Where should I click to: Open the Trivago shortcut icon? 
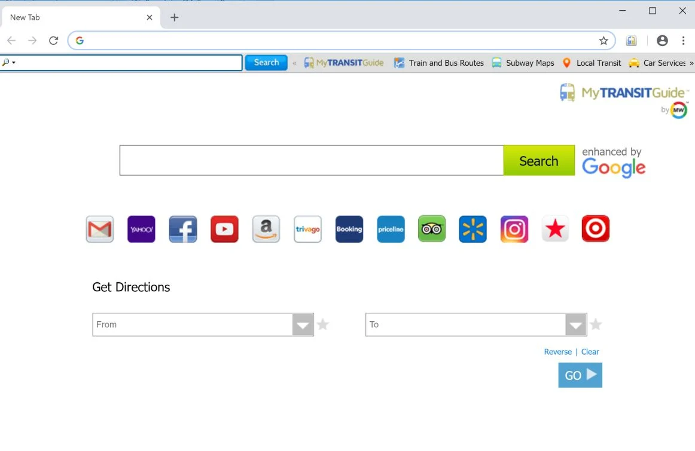point(307,229)
